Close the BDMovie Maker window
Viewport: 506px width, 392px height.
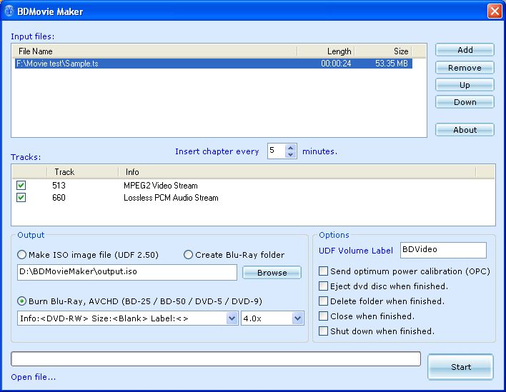click(x=495, y=11)
